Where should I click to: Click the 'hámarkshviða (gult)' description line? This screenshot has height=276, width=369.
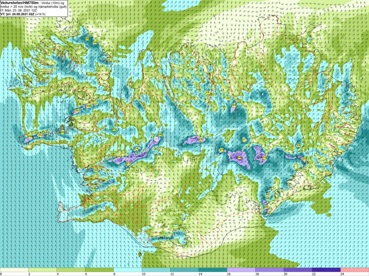pyautogui.click(x=52, y=7)
